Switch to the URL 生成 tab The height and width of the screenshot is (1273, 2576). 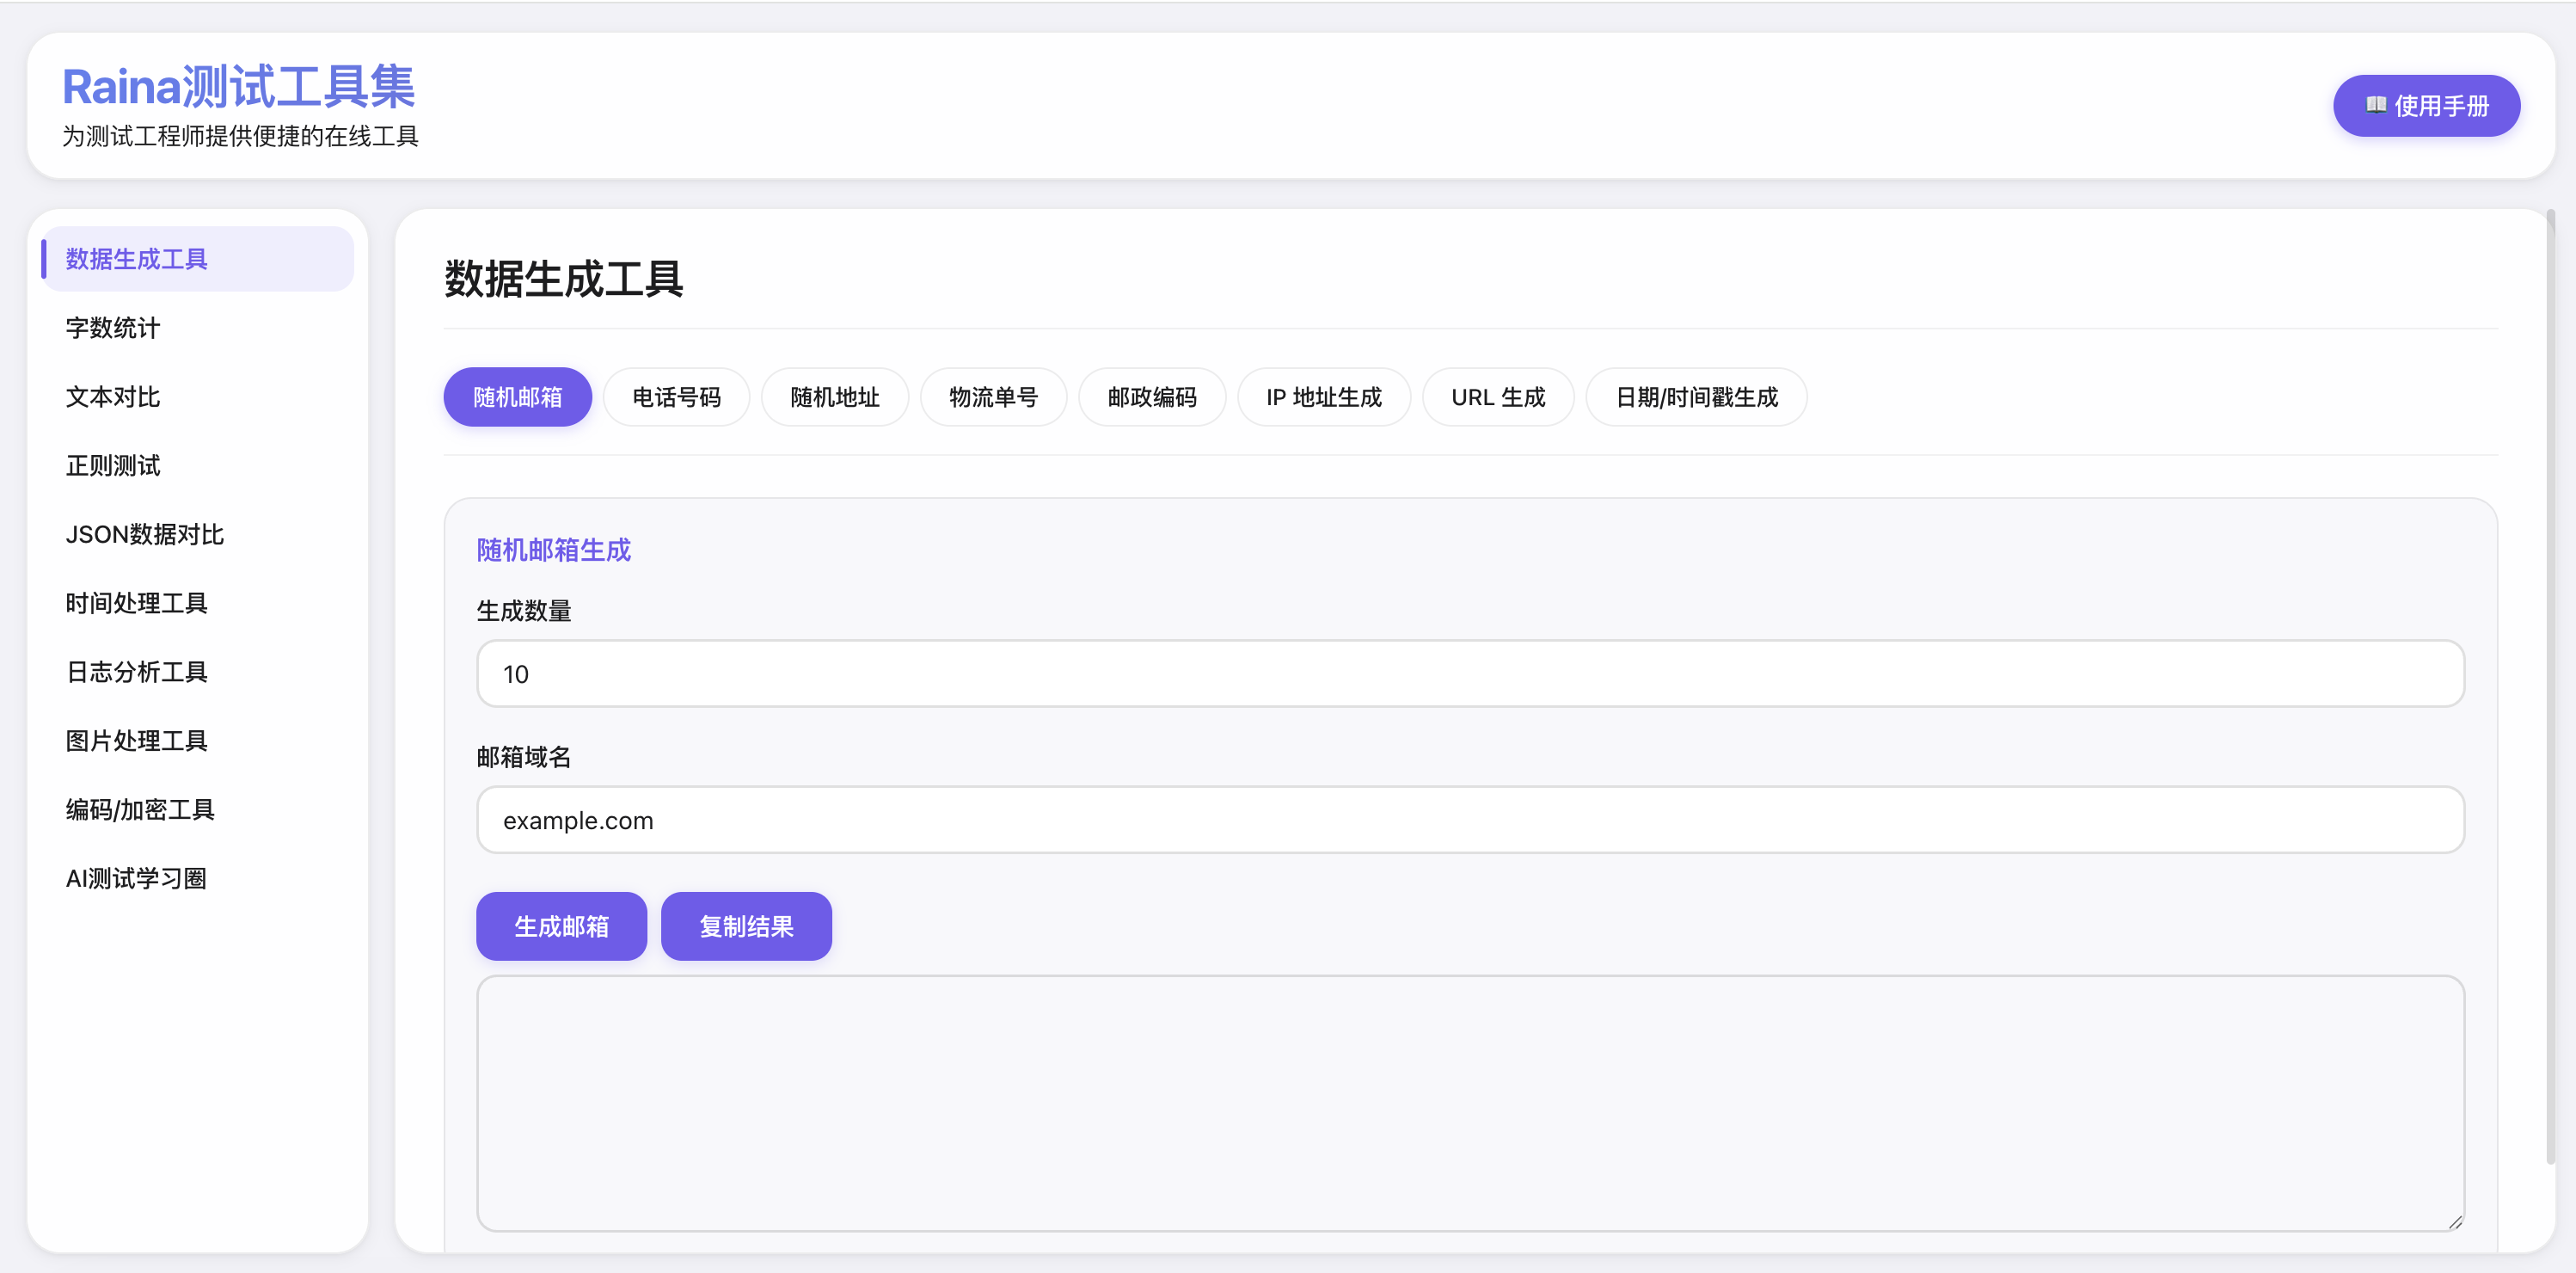coord(1498,397)
